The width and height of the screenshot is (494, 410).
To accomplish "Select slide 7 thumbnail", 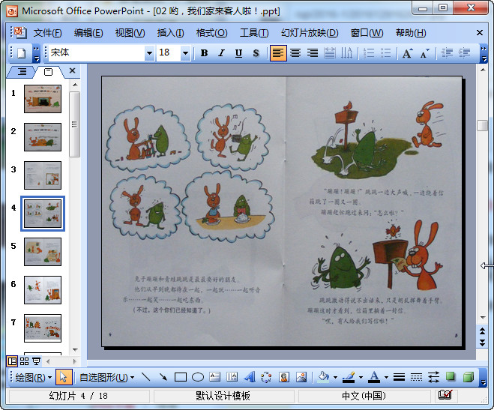I will (x=43, y=328).
